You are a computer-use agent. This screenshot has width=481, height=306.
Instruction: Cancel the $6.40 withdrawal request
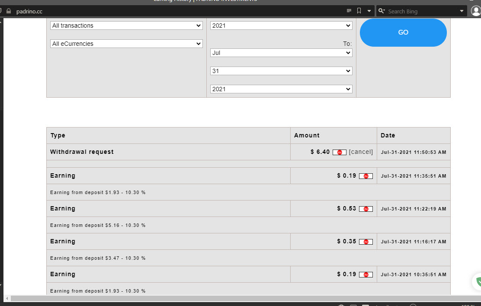tap(361, 152)
